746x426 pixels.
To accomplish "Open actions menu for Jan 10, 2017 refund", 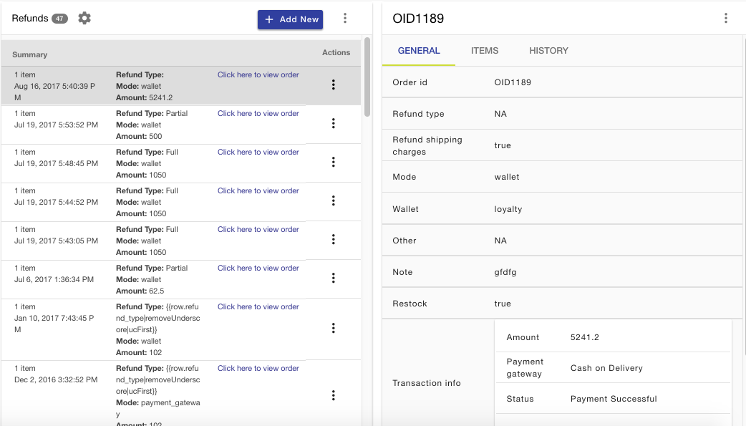I will (x=334, y=328).
